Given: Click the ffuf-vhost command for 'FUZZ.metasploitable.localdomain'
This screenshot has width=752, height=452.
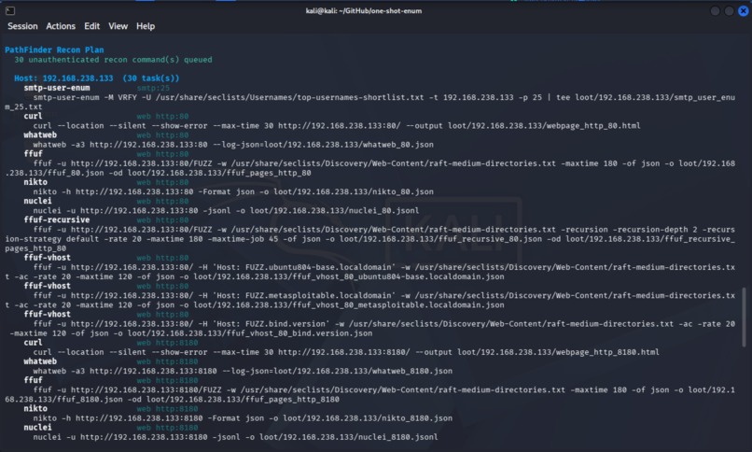Looking at the screenshot, I should (369, 300).
